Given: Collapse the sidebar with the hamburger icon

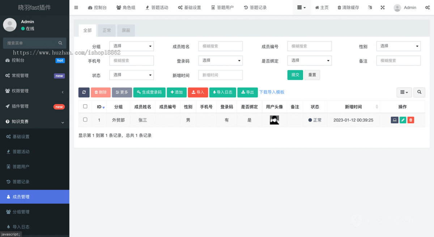Looking at the screenshot, I should pos(76,7).
